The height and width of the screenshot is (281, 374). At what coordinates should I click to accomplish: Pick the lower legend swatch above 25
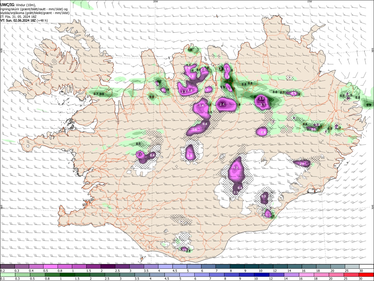[351, 275]
